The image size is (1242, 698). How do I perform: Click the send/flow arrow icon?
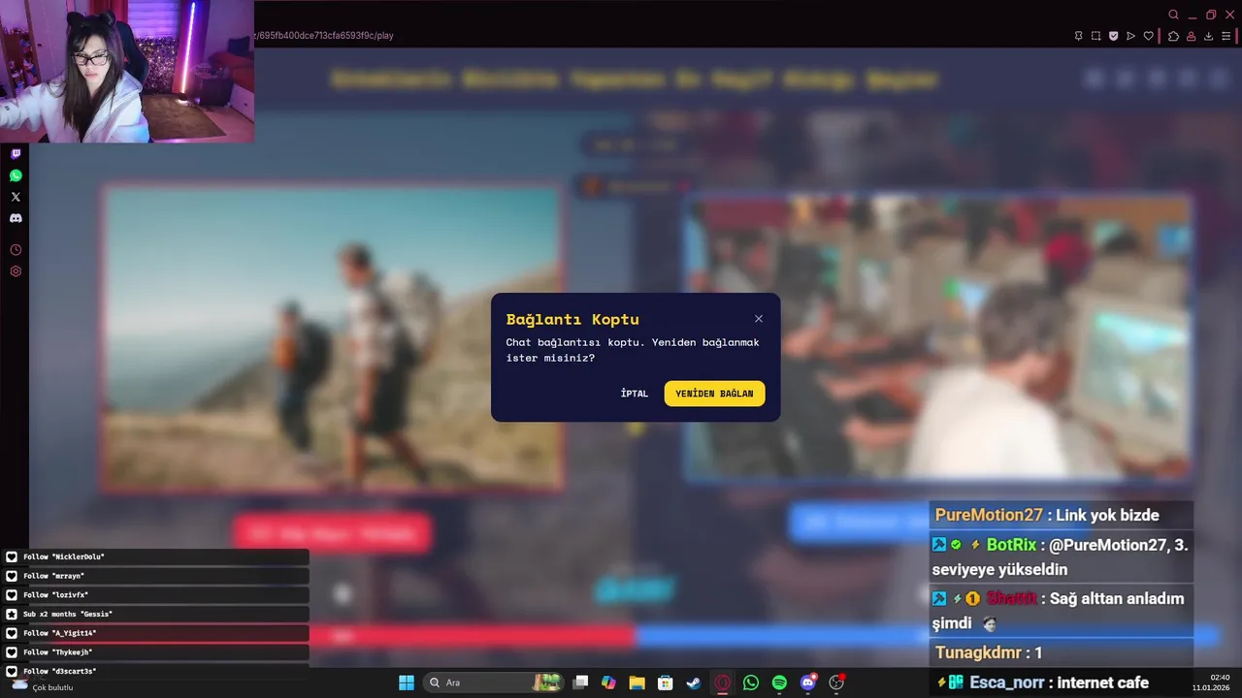1130,36
